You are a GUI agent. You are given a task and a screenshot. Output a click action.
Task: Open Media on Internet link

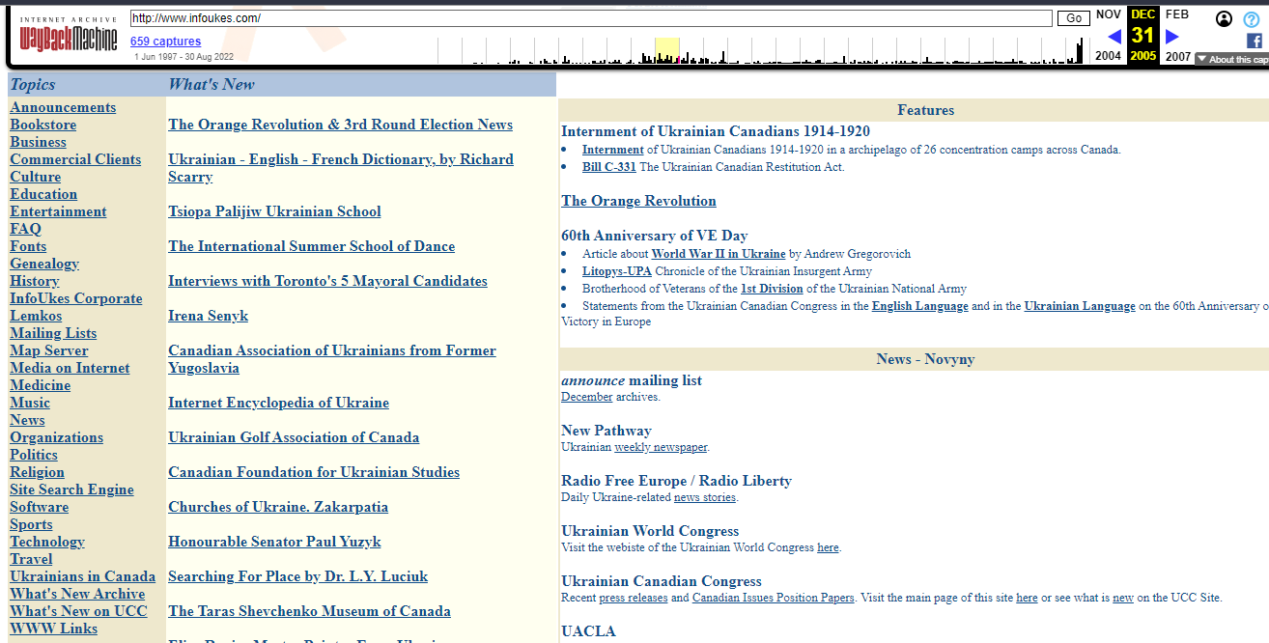pos(70,368)
